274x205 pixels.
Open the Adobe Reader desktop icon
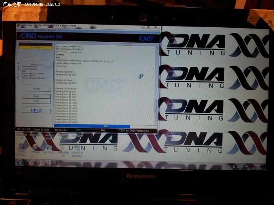tap(49, 137)
